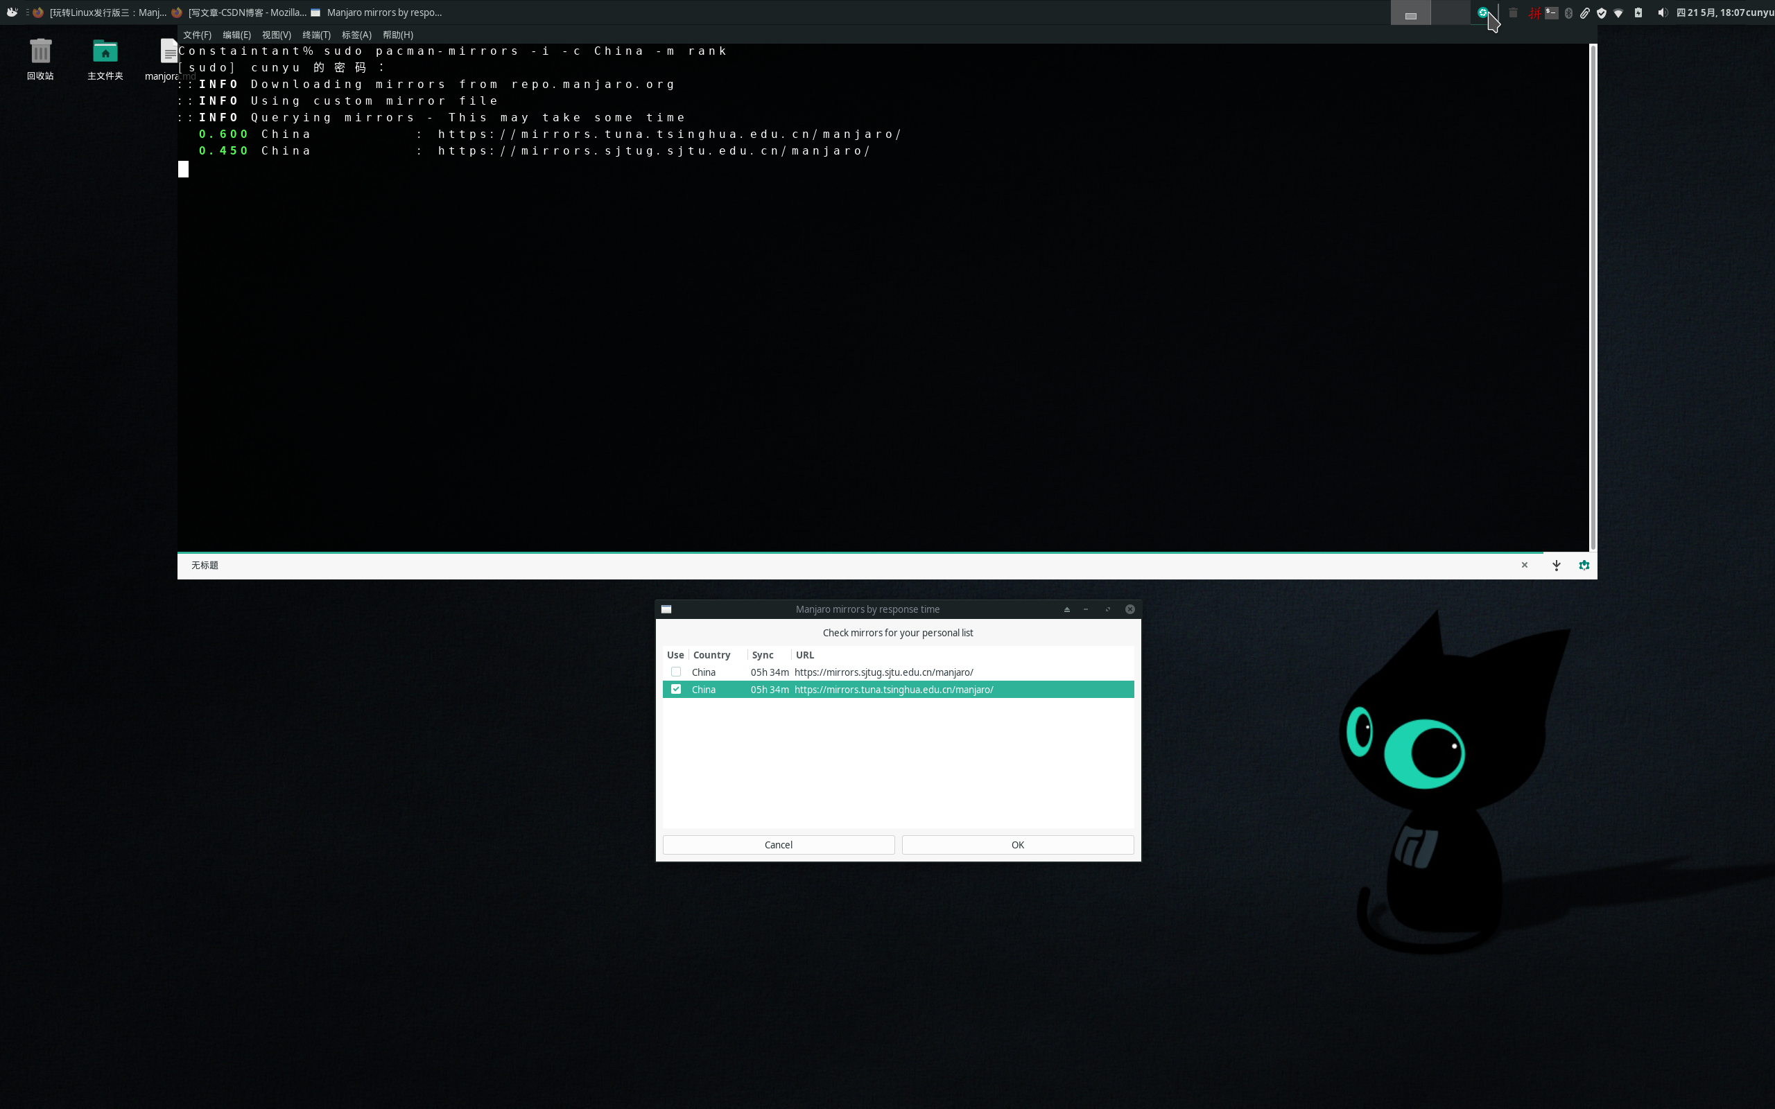The image size is (1775, 1109).
Task: Click Cancel in the mirrors dialog
Action: 778,845
